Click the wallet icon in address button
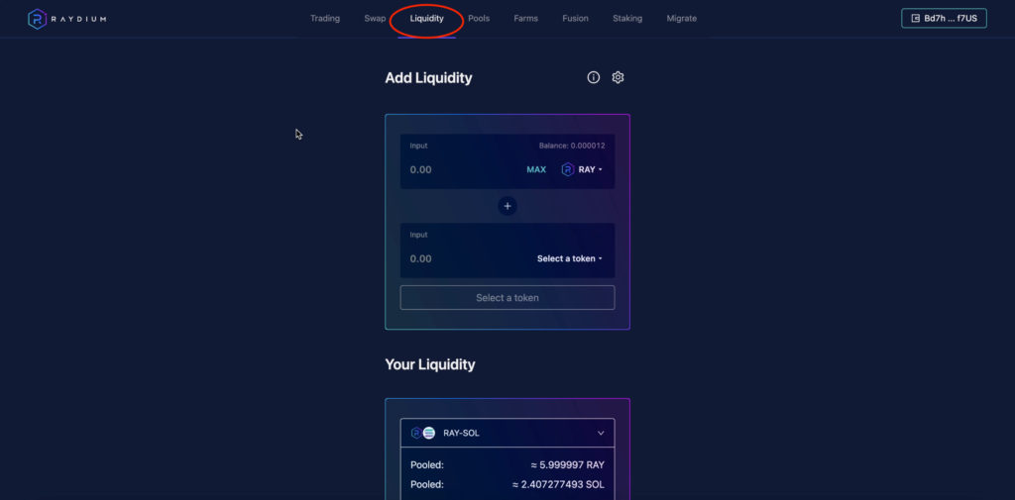 915,18
